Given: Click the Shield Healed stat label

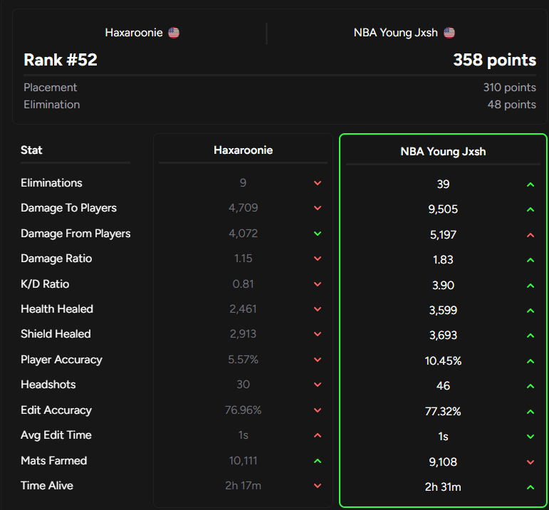Looking at the screenshot, I should click(56, 334).
